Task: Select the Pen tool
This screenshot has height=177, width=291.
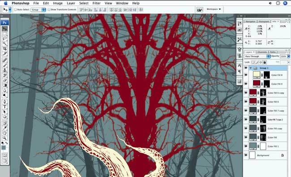Action: [x=4, y=102]
